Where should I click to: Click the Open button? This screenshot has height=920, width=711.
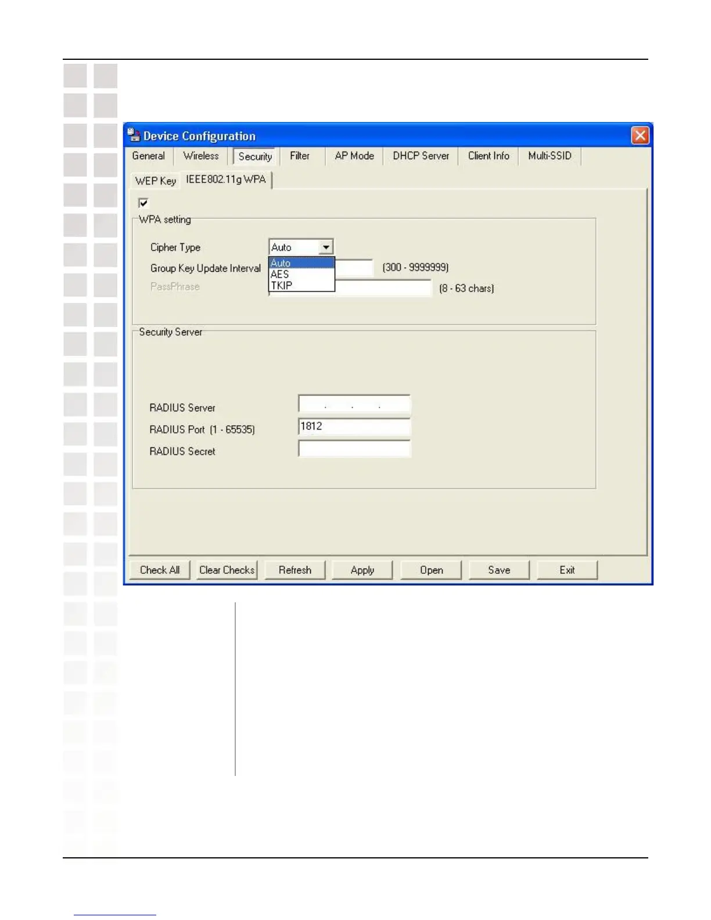pos(432,570)
